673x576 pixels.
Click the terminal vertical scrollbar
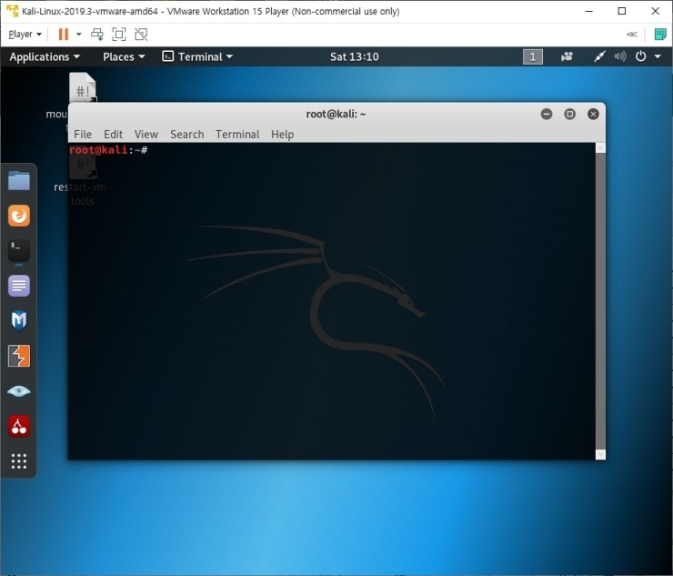[x=600, y=300]
